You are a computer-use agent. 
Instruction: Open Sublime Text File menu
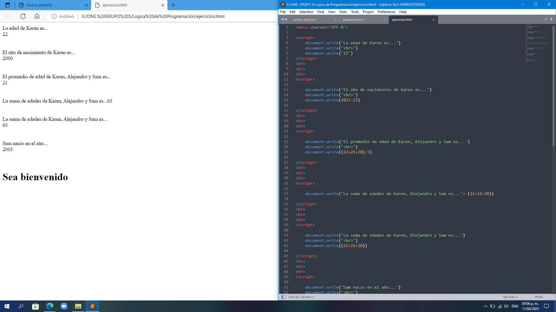pyautogui.click(x=283, y=12)
